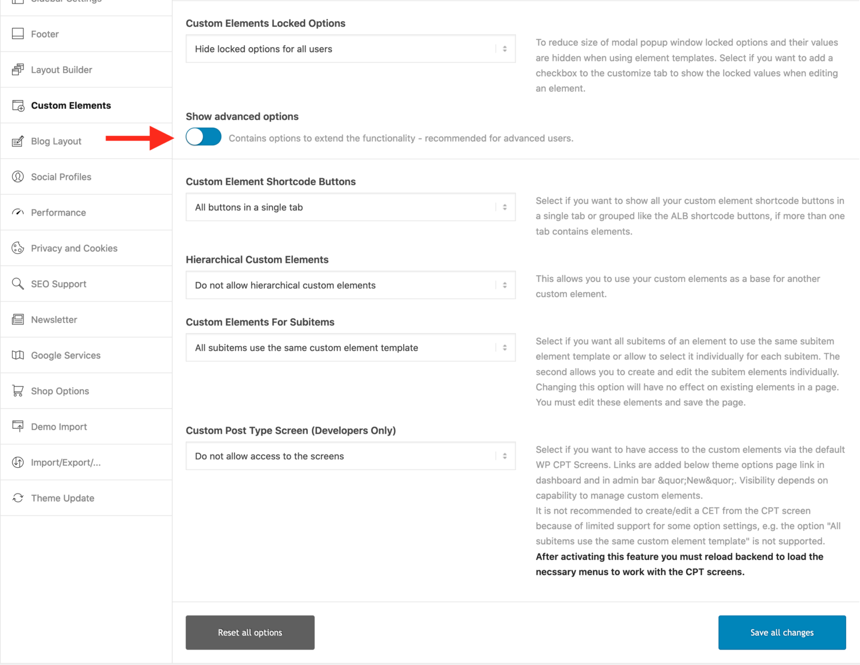Image resolution: width=860 pixels, height=665 pixels.
Task: Click the Privacy and Cookies cookie icon
Action: 18,248
